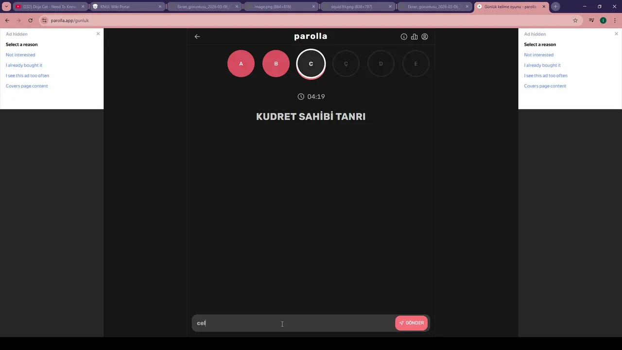Select the letter A circle

click(241, 64)
